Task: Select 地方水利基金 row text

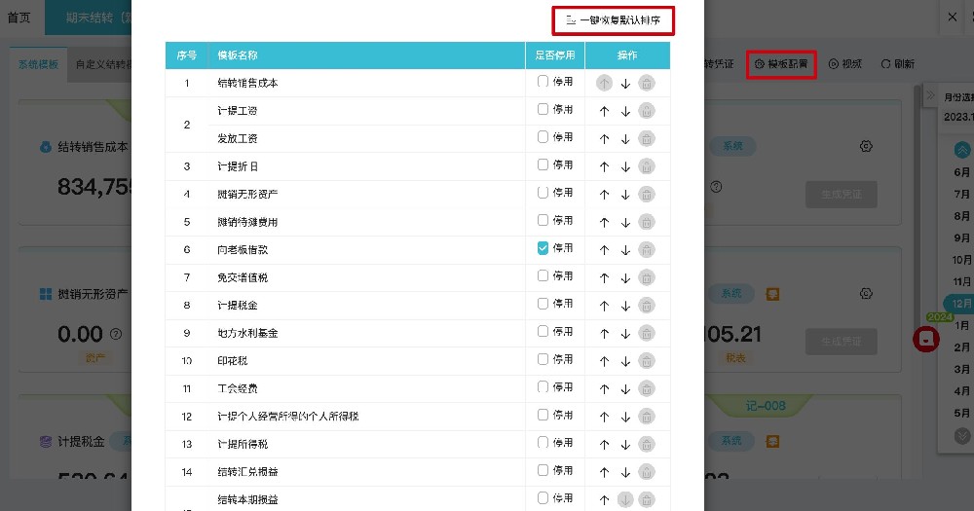Action: (247, 334)
